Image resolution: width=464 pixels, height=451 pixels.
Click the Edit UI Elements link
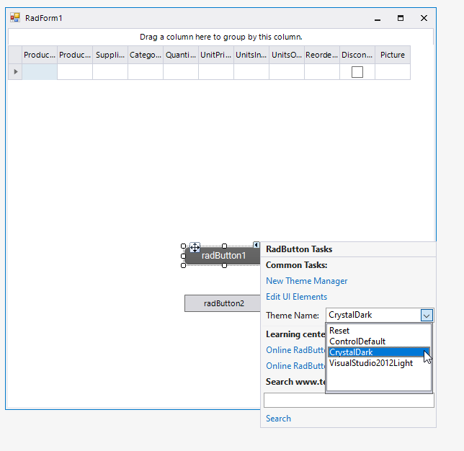pyautogui.click(x=296, y=297)
